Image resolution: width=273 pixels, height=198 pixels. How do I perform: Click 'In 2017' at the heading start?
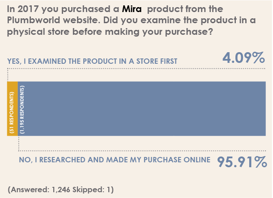[23, 9]
